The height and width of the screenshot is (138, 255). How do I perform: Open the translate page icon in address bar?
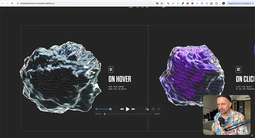coord(157,3)
